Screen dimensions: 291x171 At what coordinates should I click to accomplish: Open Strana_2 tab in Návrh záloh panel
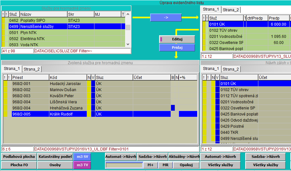point(231,69)
